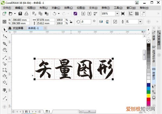
Task: Open the zoom level 100% dropdown
Action: tap(117, 14)
